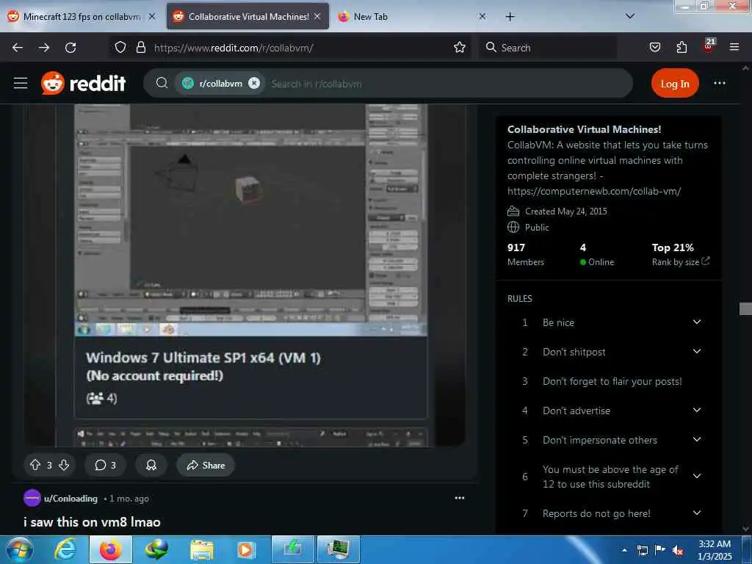Give an award to the post
The width and height of the screenshot is (752, 564).
click(x=151, y=465)
